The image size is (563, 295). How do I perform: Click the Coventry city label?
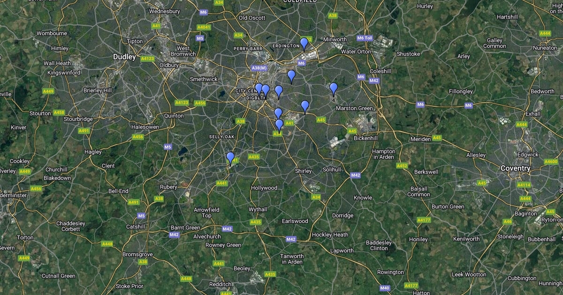point(516,168)
